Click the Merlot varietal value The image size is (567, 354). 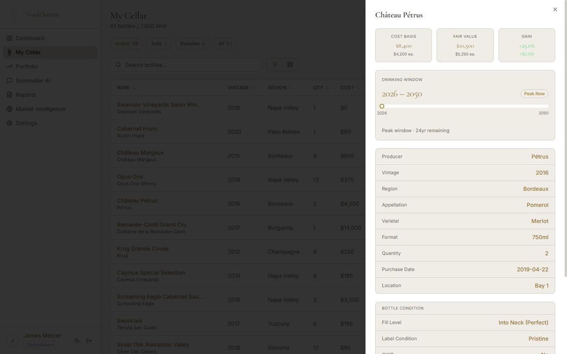coord(540,221)
